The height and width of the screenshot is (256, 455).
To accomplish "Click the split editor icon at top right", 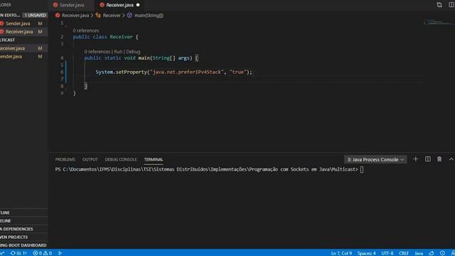I will 451,5.
